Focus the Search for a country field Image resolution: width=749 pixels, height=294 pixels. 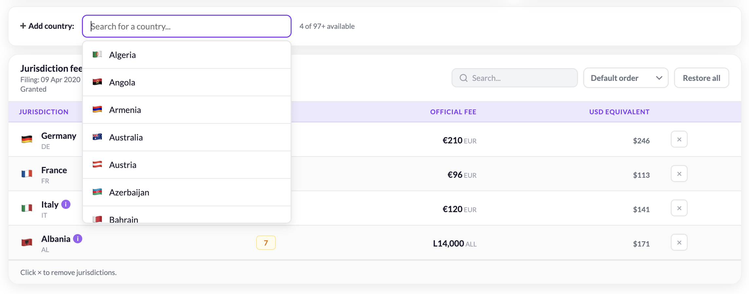click(187, 26)
